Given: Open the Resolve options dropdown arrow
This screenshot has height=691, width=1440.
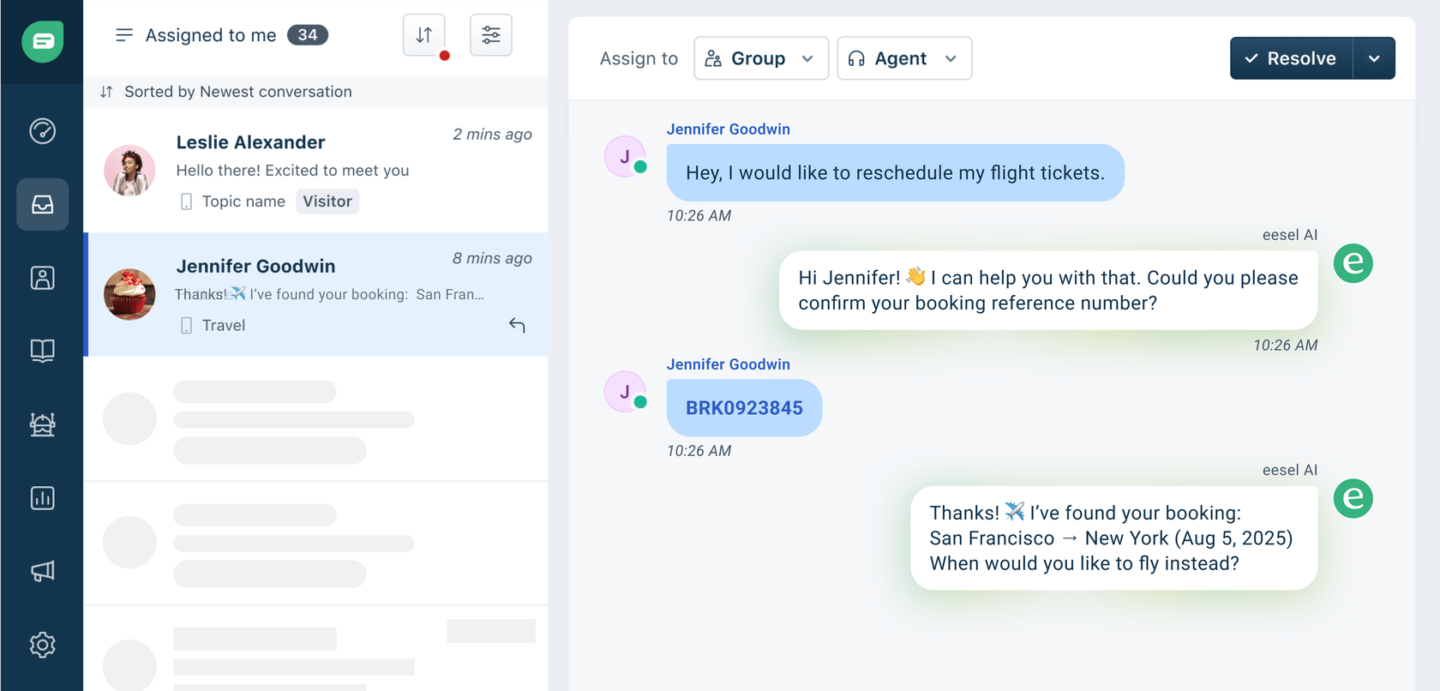Looking at the screenshot, I should pyautogui.click(x=1374, y=58).
